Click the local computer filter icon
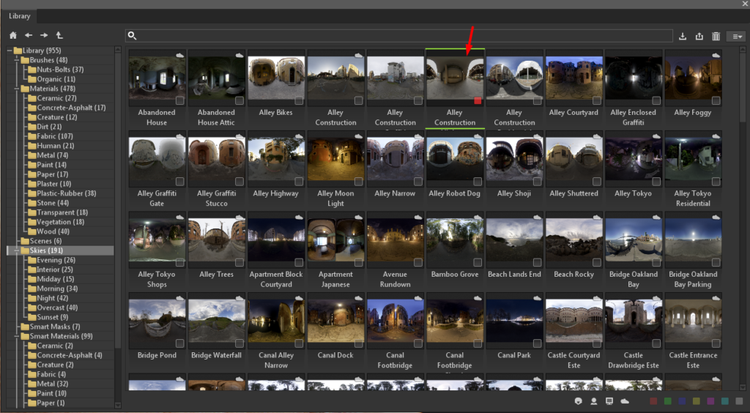 609,401
